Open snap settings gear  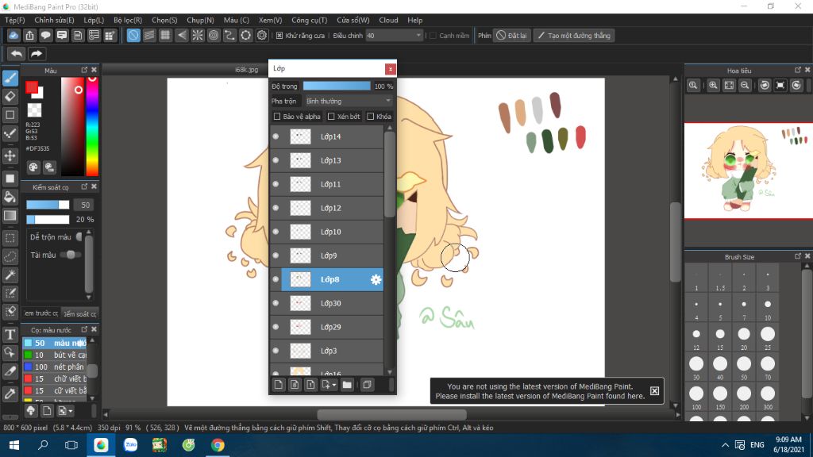(262, 35)
